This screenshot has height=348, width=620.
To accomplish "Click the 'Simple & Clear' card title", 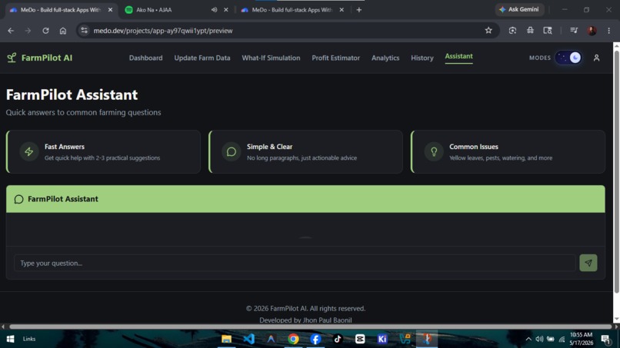I will point(269,147).
